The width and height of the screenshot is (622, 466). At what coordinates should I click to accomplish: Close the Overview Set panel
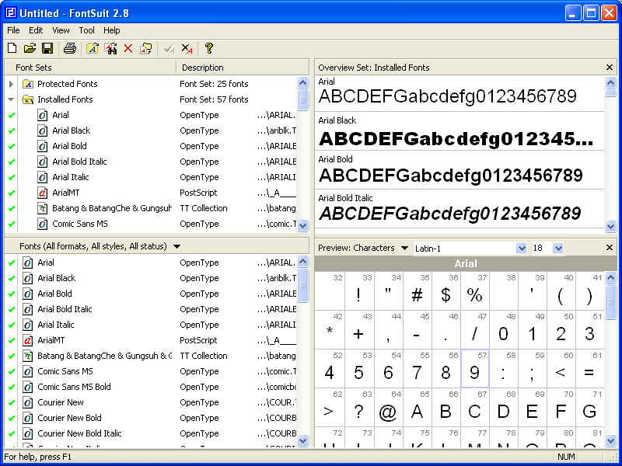[x=610, y=68]
